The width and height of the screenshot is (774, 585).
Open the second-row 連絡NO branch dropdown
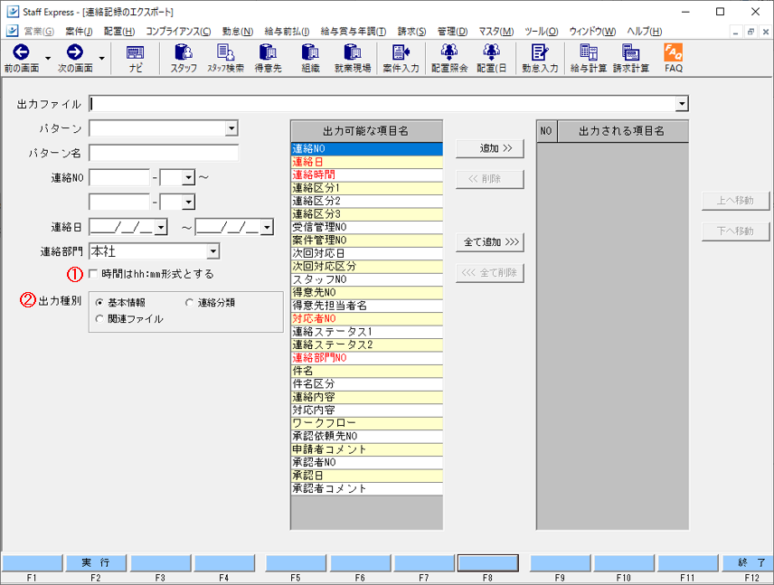188,202
